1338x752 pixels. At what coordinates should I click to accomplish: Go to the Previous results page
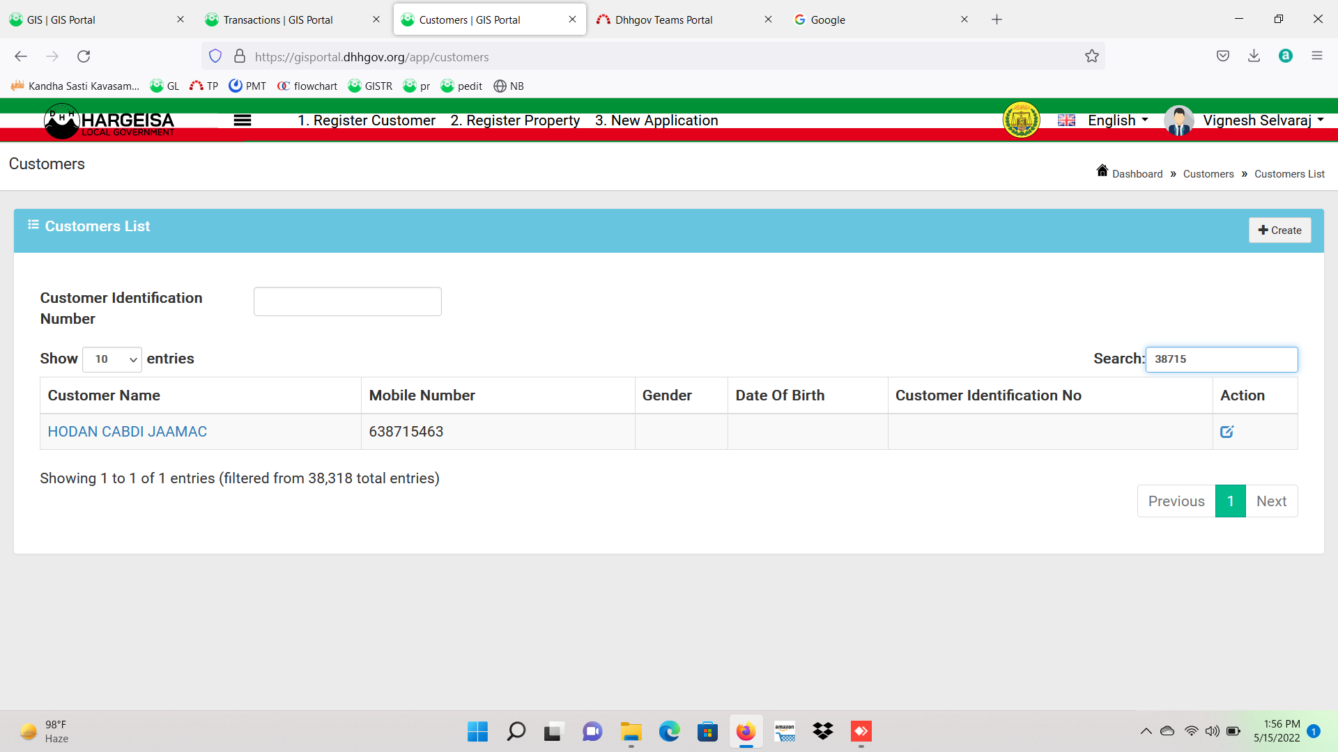click(x=1176, y=501)
